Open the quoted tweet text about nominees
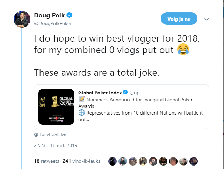This screenshot has width=224, height=169. (x=140, y=110)
